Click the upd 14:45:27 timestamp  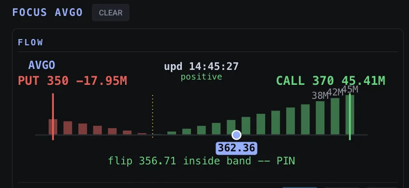point(201,67)
